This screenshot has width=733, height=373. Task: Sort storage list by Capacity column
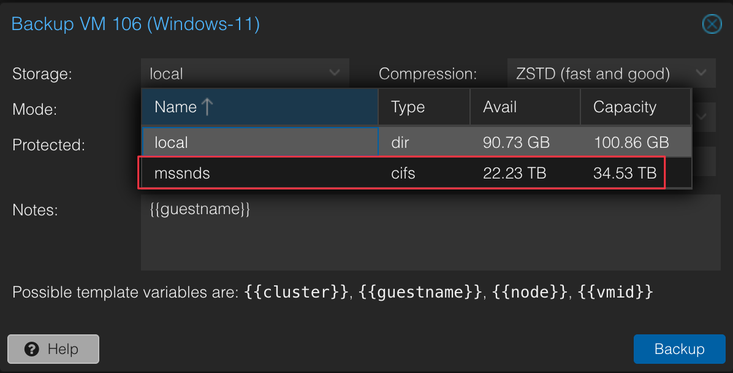636,107
